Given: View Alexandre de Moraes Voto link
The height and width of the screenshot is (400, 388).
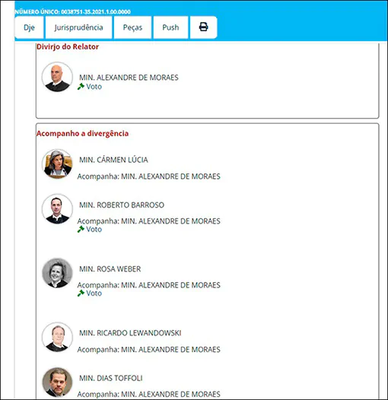Looking at the screenshot, I should pyautogui.click(x=94, y=87).
